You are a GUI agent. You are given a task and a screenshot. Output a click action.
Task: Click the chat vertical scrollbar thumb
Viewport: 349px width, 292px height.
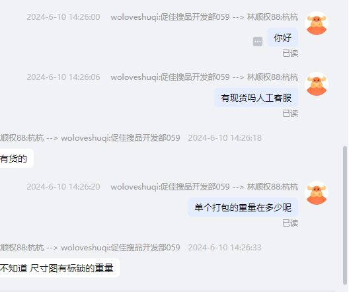[x=345, y=215]
